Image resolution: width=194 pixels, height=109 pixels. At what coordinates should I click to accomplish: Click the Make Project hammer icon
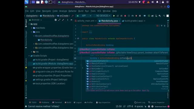73,16
